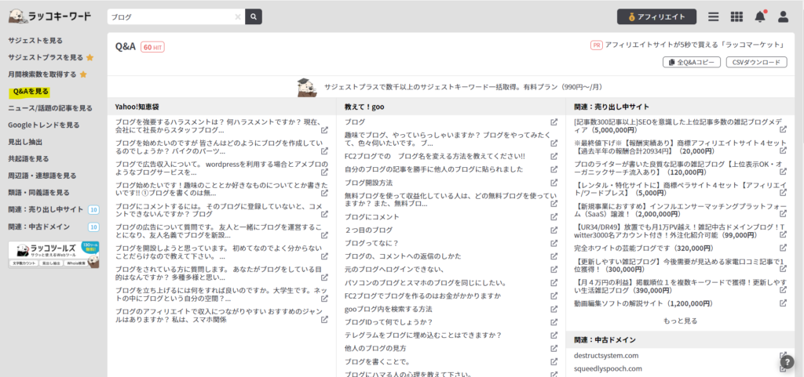Viewport: 804px width, 377px height.
Task: Open external link for 'ブログIDって何でしょうか？'
Action: coord(554,322)
